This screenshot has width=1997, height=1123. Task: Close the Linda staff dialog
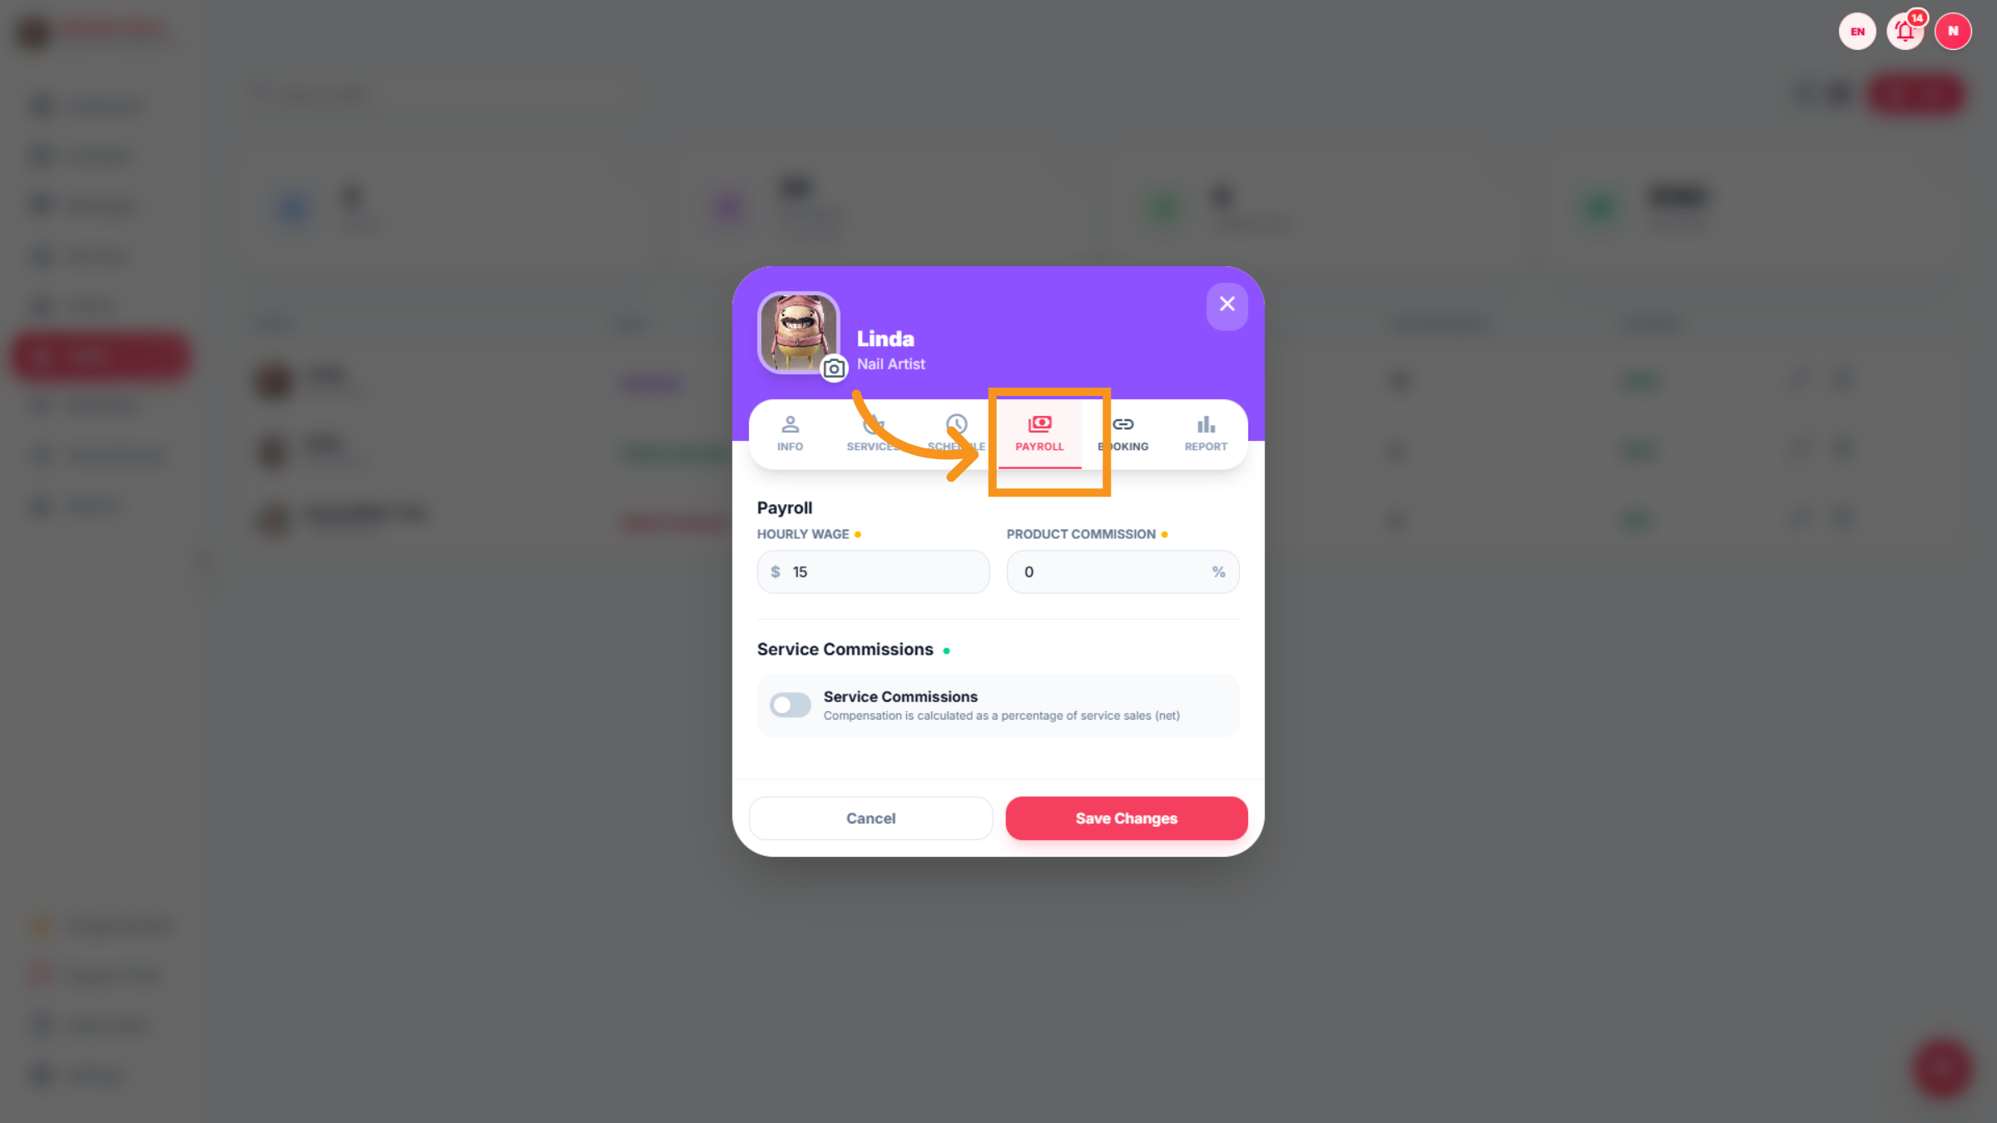tap(1226, 304)
